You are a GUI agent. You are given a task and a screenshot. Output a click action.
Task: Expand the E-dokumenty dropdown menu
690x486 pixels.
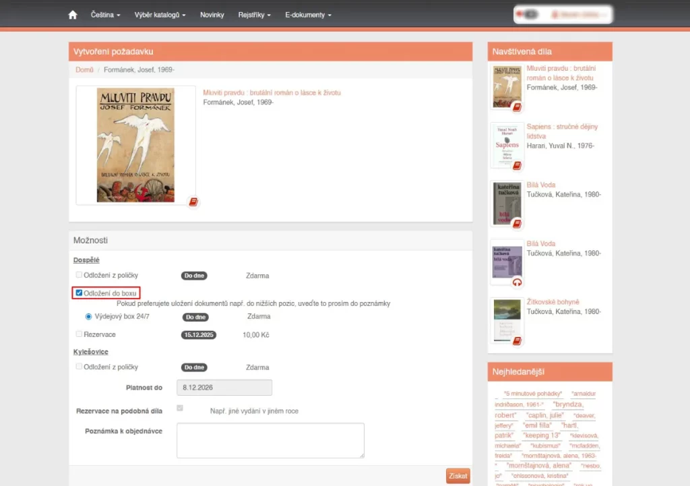(308, 15)
